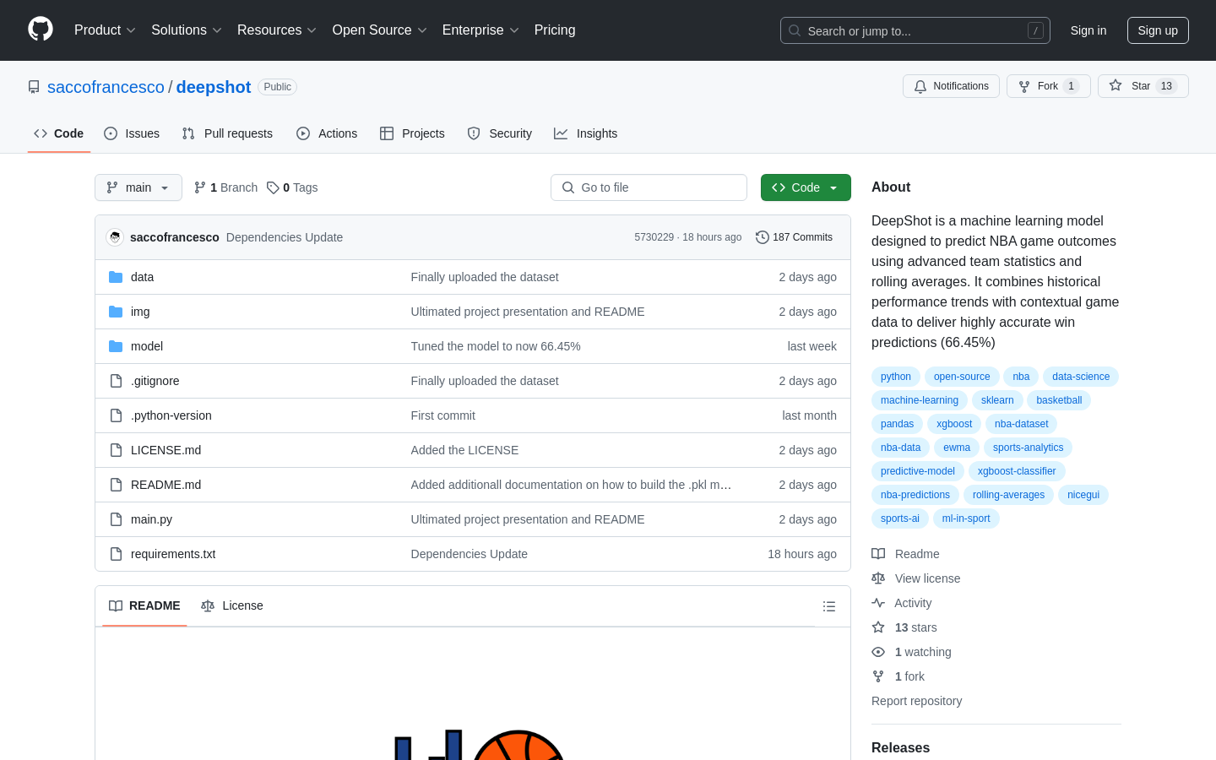Click the xgboost topic tag
This screenshot has width=1216, height=760.
click(x=954, y=424)
